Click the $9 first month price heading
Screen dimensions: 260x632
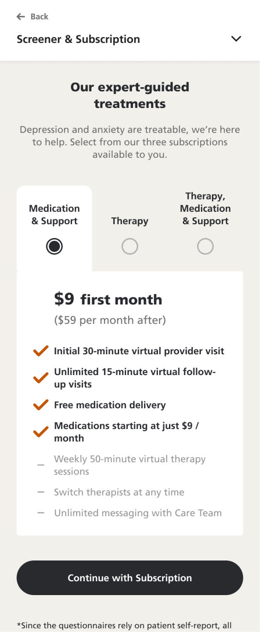coord(108,299)
